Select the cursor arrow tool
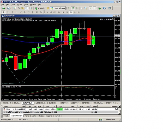The height and width of the screenshot is (138, 163). point(3,12)
